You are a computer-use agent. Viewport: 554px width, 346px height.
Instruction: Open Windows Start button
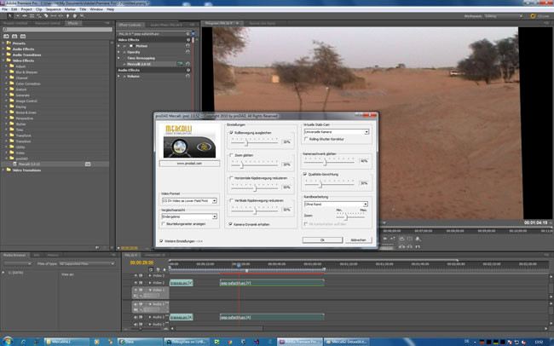pos(8,342)
